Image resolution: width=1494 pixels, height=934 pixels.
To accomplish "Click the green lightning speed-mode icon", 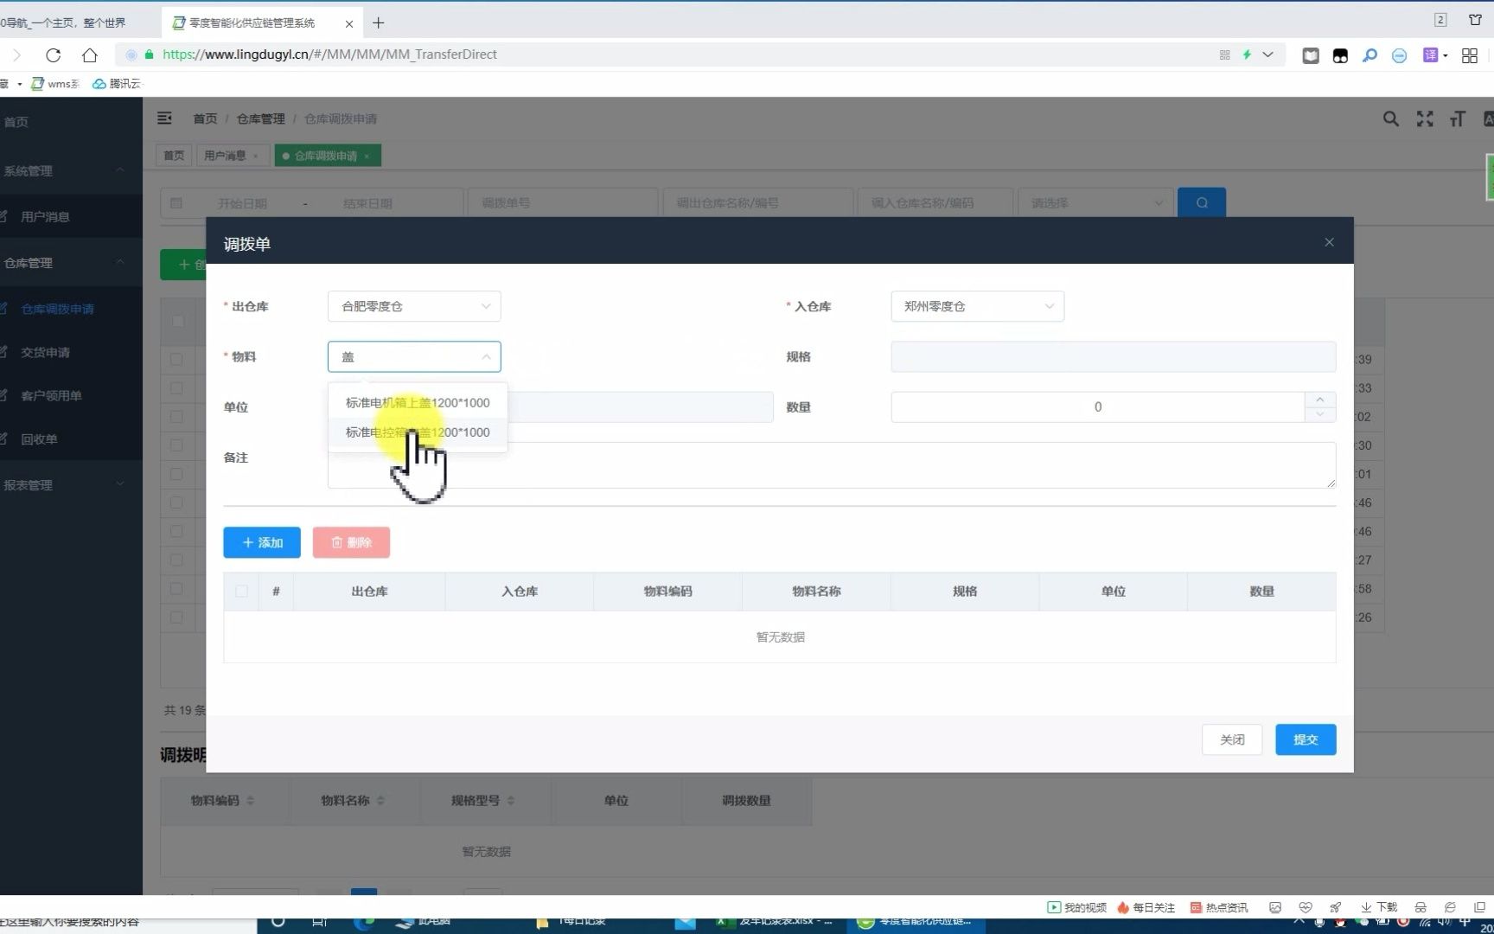I will click(1247, 54).
